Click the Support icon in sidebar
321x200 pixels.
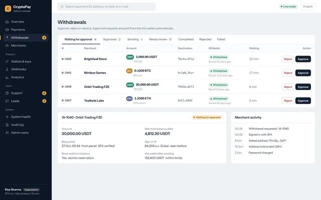(7, 93)
